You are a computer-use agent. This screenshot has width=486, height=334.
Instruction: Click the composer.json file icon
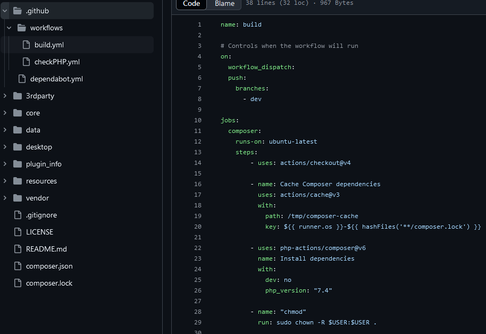18,266
